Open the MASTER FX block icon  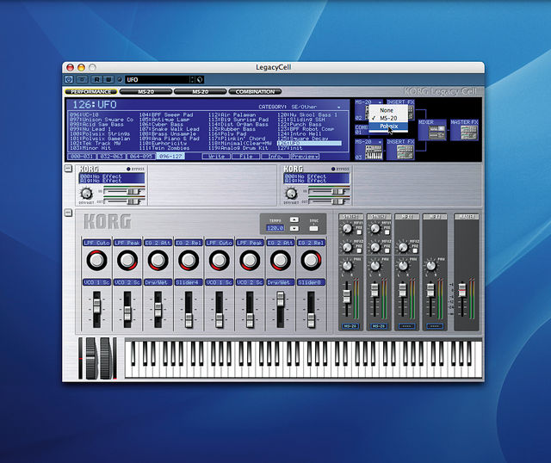[464, 130]
